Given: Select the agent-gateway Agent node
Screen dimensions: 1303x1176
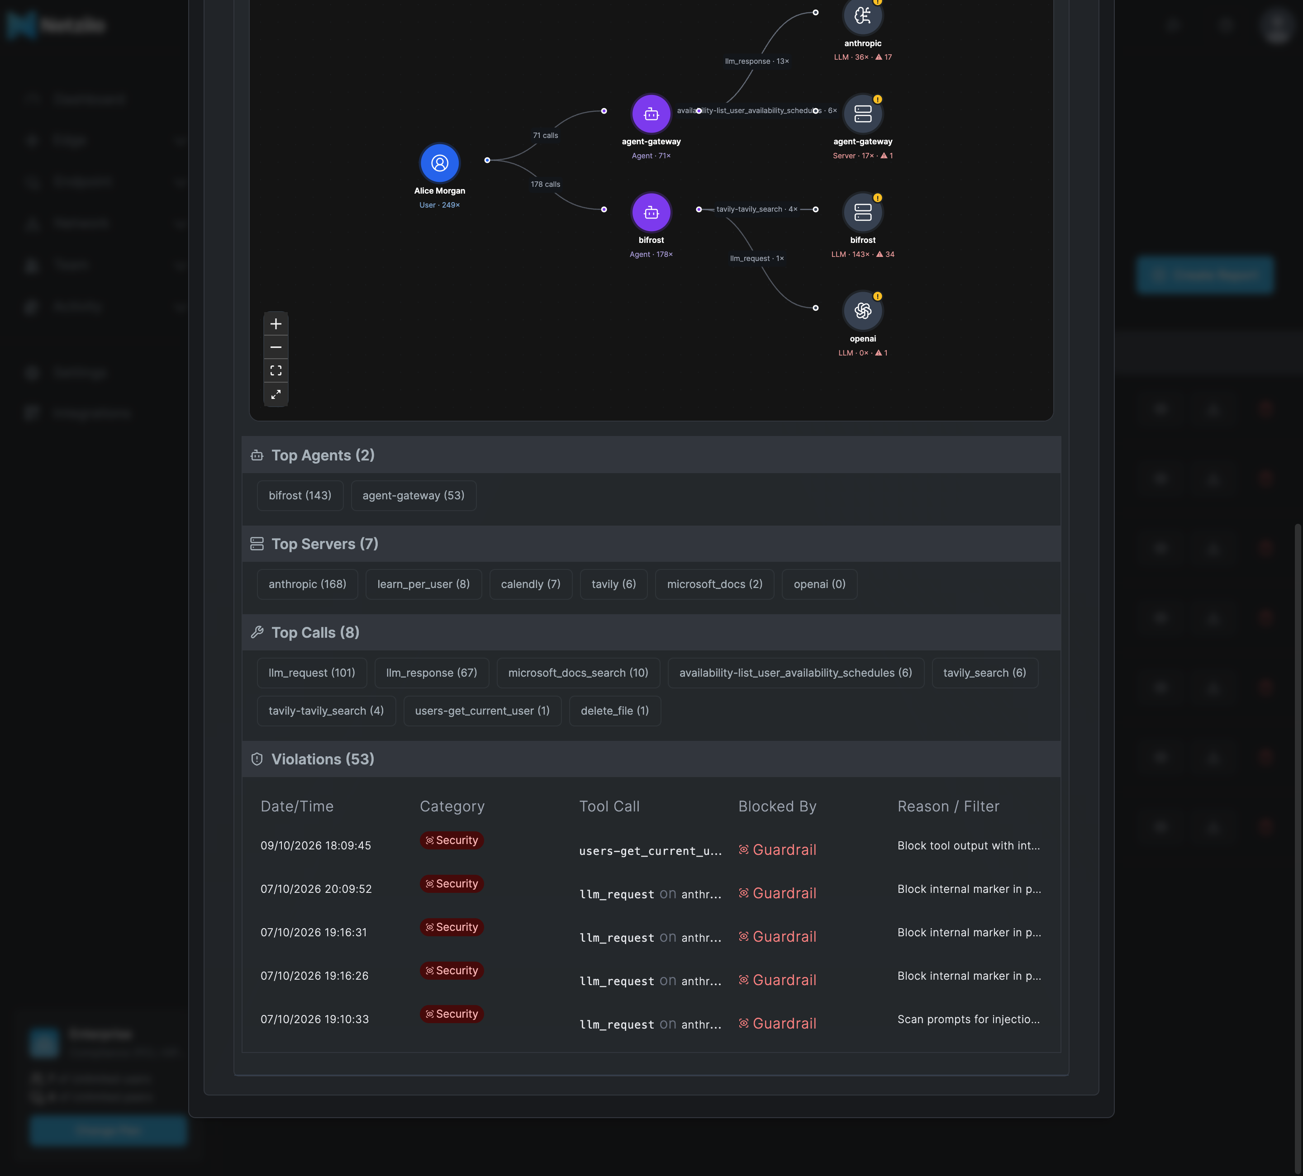Looking at the screenshot, I should 651,114.
